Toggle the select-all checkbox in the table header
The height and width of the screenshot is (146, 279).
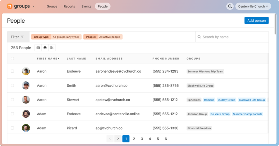13,59
